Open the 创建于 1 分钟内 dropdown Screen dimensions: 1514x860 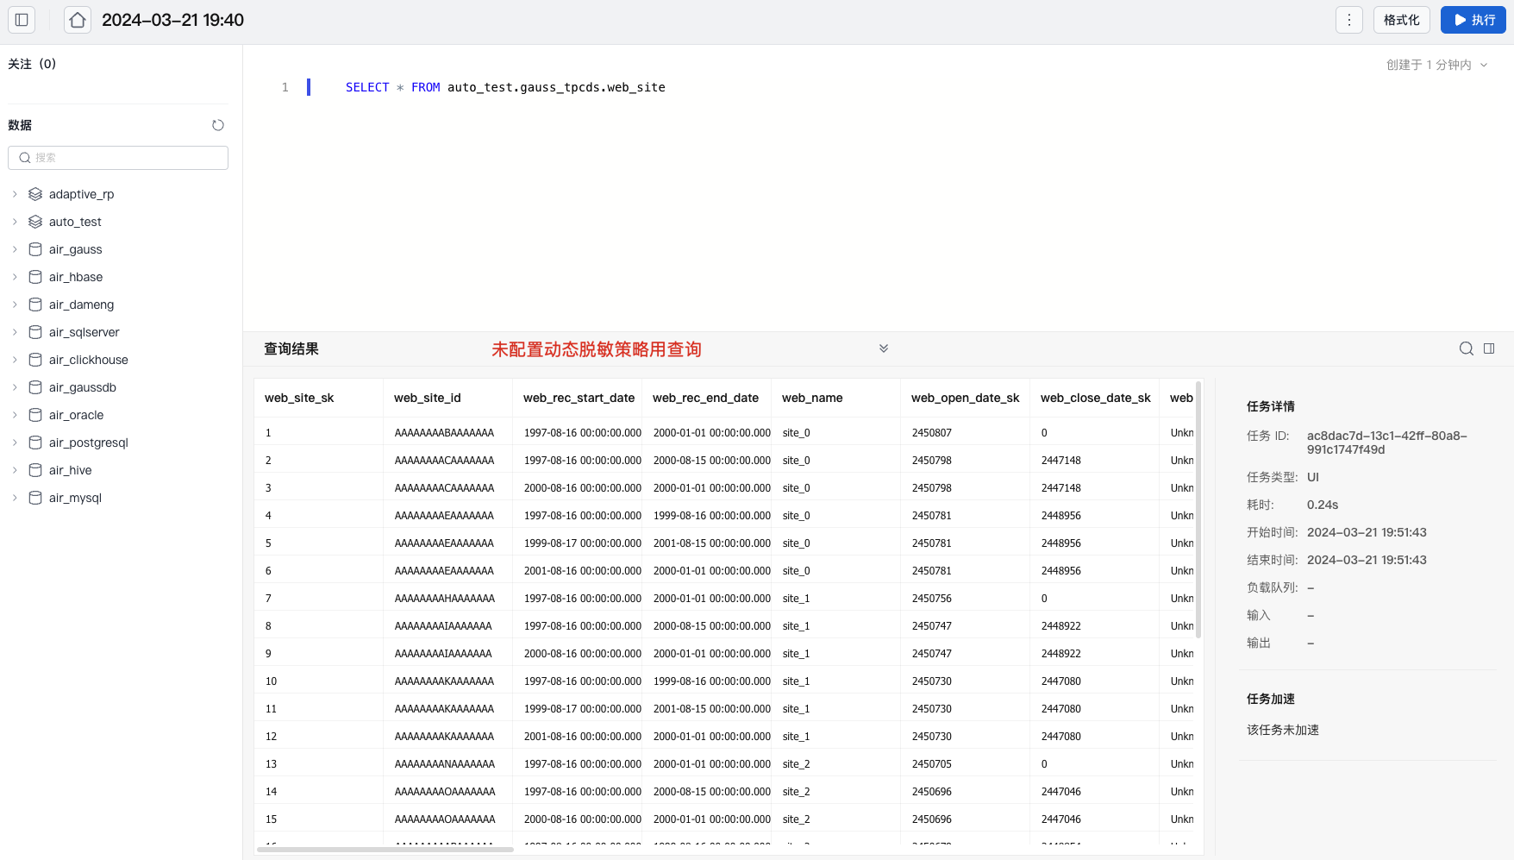tap(1436, 65)
